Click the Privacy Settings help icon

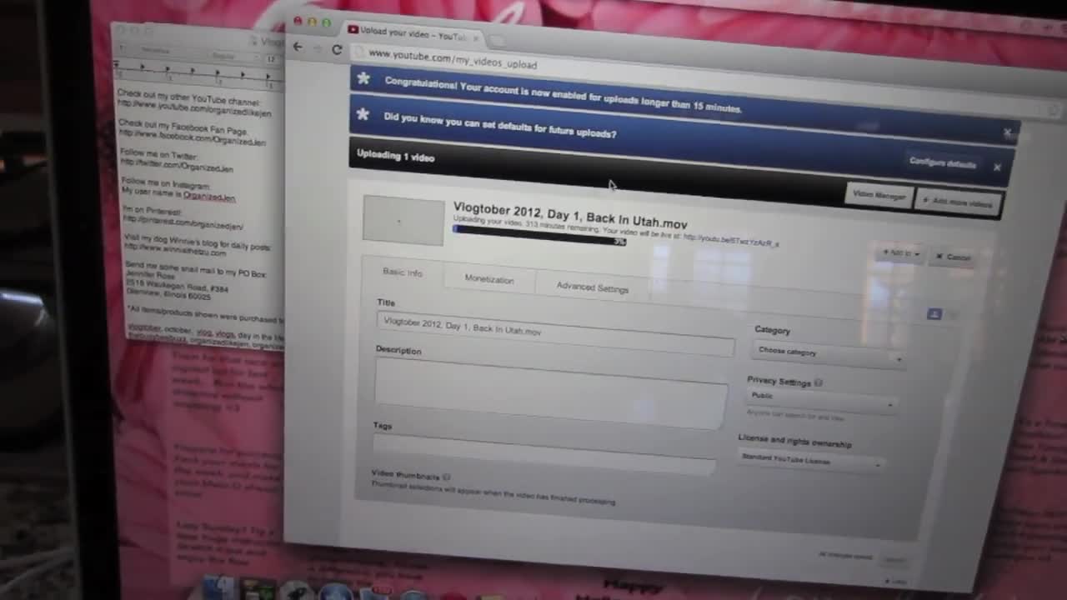(819, 383)
